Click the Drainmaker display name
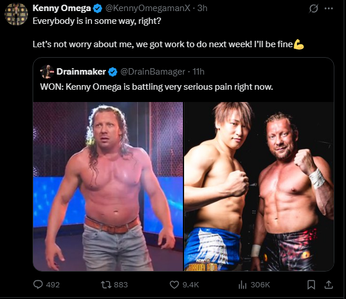The image size is (346, 299). pyautogui.click(x=81, y=72)
